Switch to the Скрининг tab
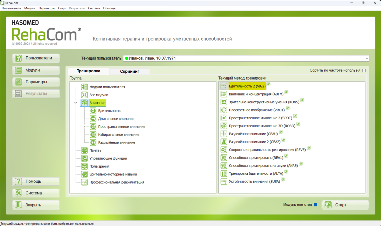381x226 pixels. click(130, 71)
